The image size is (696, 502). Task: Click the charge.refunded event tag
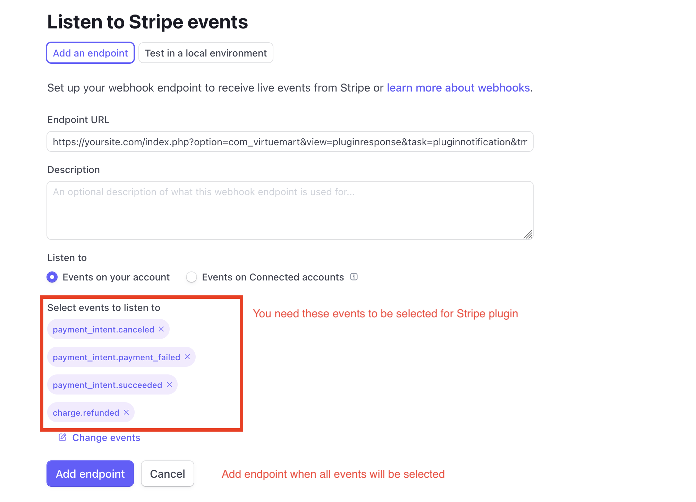click(x=85, y=412)
